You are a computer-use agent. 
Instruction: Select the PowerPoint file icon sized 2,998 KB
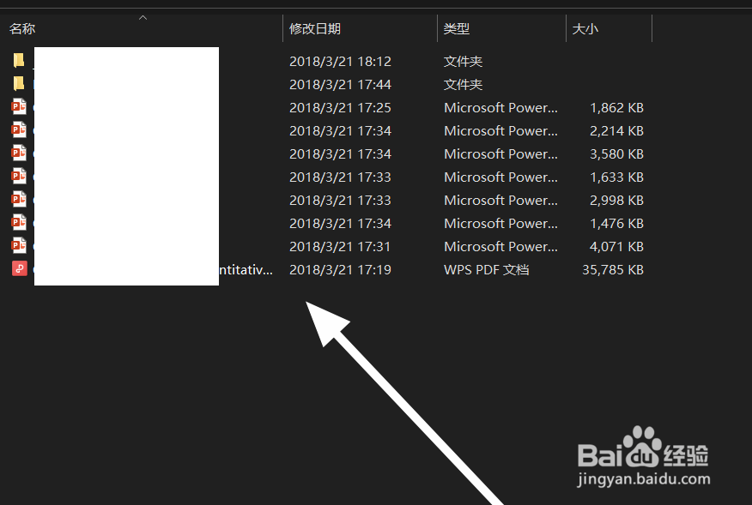19,199
